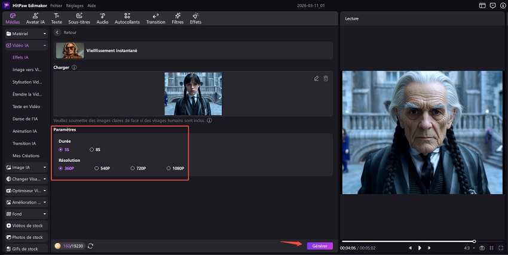508x255 pixels.
Task: Open GIFs de stock
Action: [26, 248]
